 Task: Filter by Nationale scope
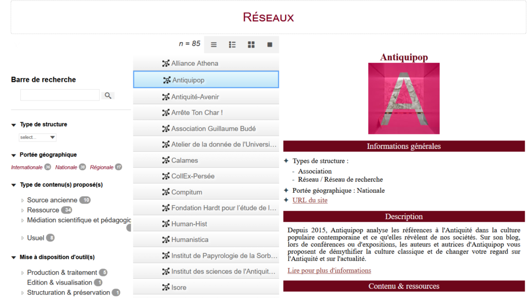click(x=66, y=167)
